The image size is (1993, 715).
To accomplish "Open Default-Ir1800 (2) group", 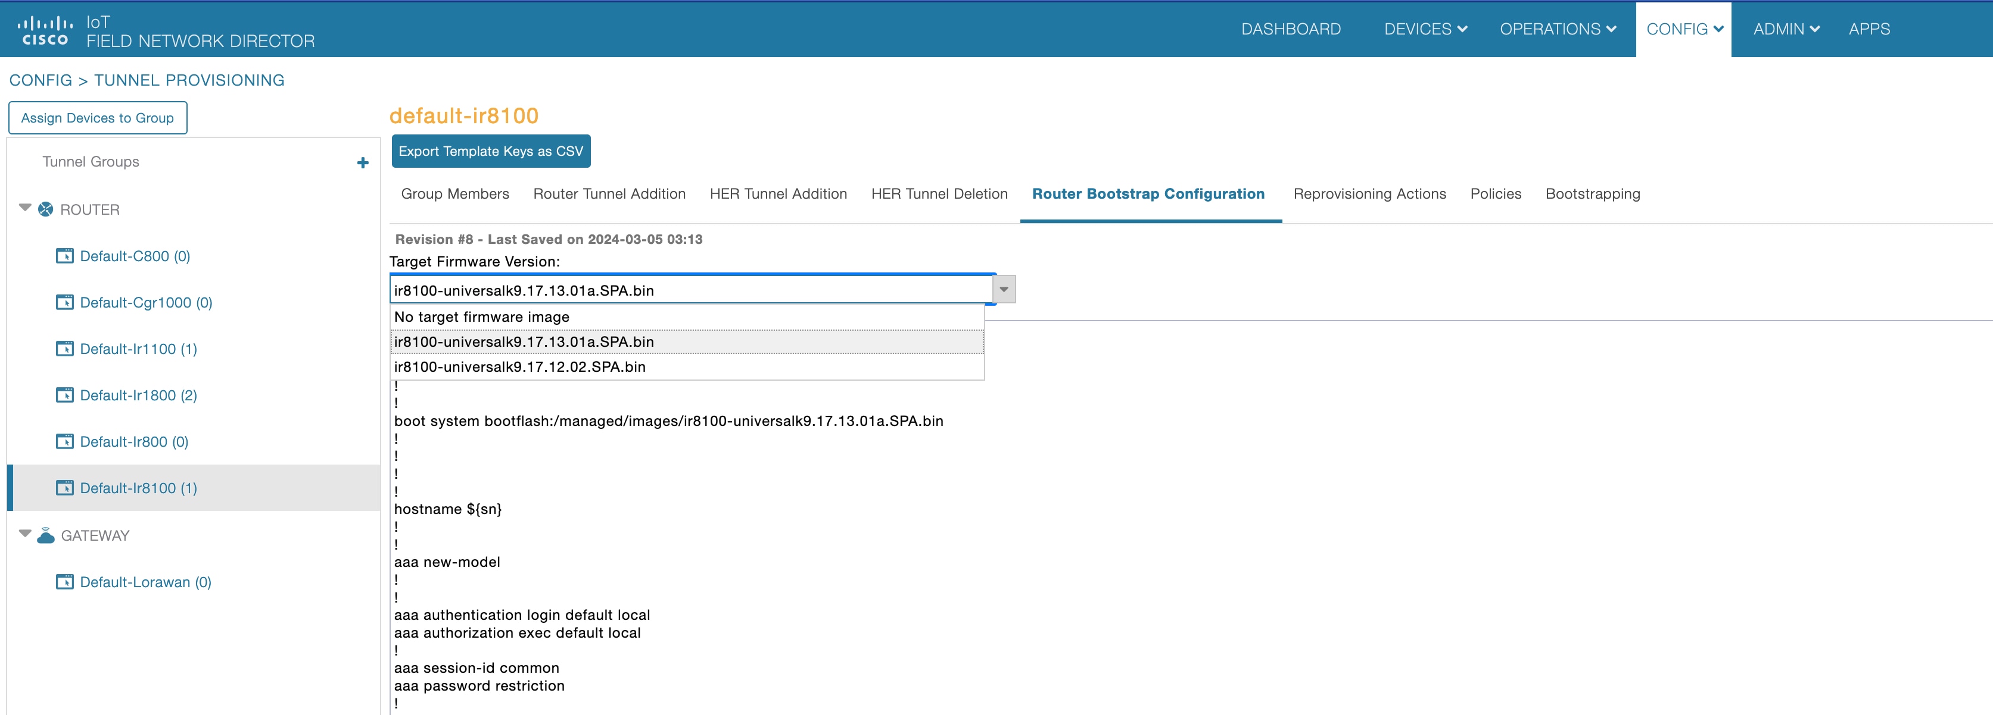I will click(139, 395).
